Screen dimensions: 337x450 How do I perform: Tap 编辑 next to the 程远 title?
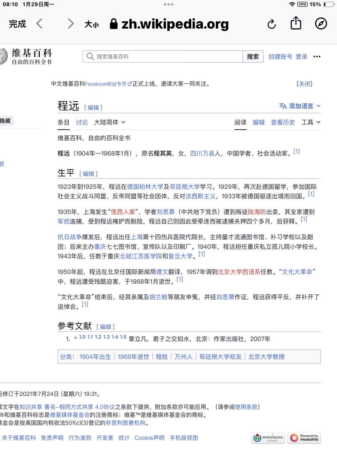(93, 108)
